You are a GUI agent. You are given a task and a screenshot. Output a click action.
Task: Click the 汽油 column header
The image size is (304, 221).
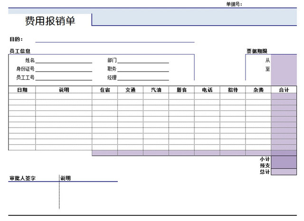(156, 90)
